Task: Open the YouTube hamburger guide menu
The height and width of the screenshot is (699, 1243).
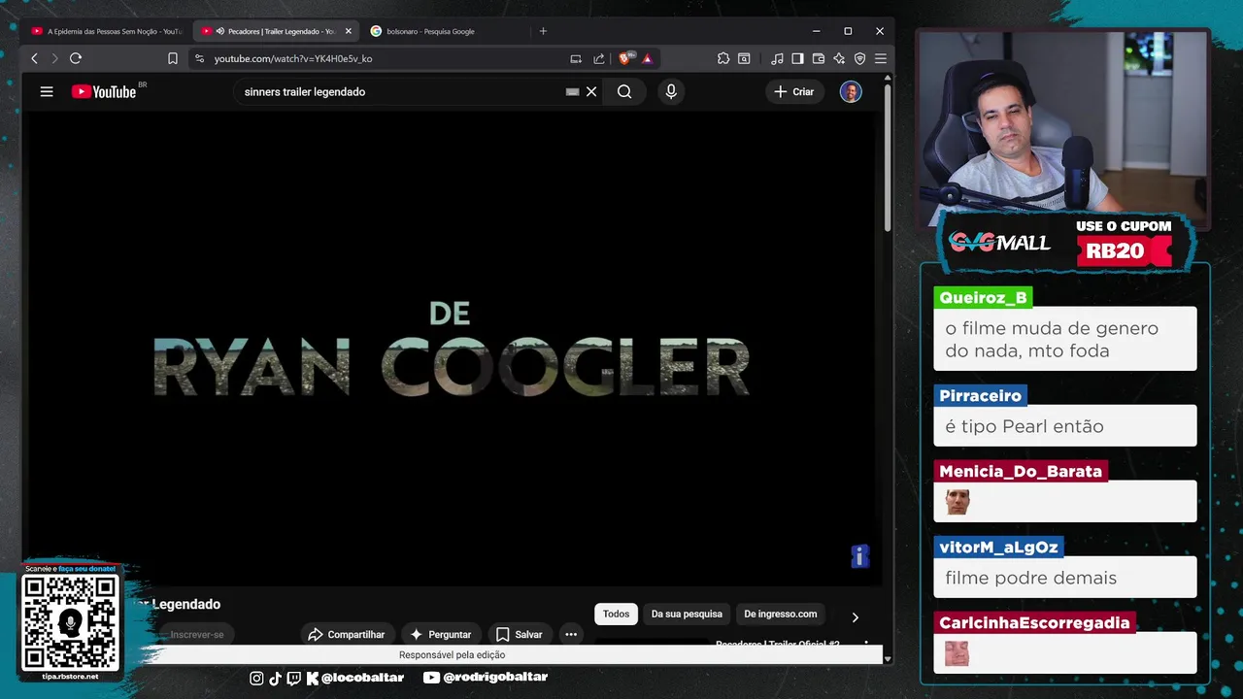Action: (x=47, y=91)
